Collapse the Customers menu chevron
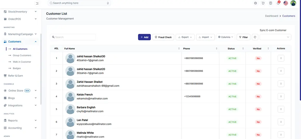Viewport: 301px width, 139px height. 36,41
